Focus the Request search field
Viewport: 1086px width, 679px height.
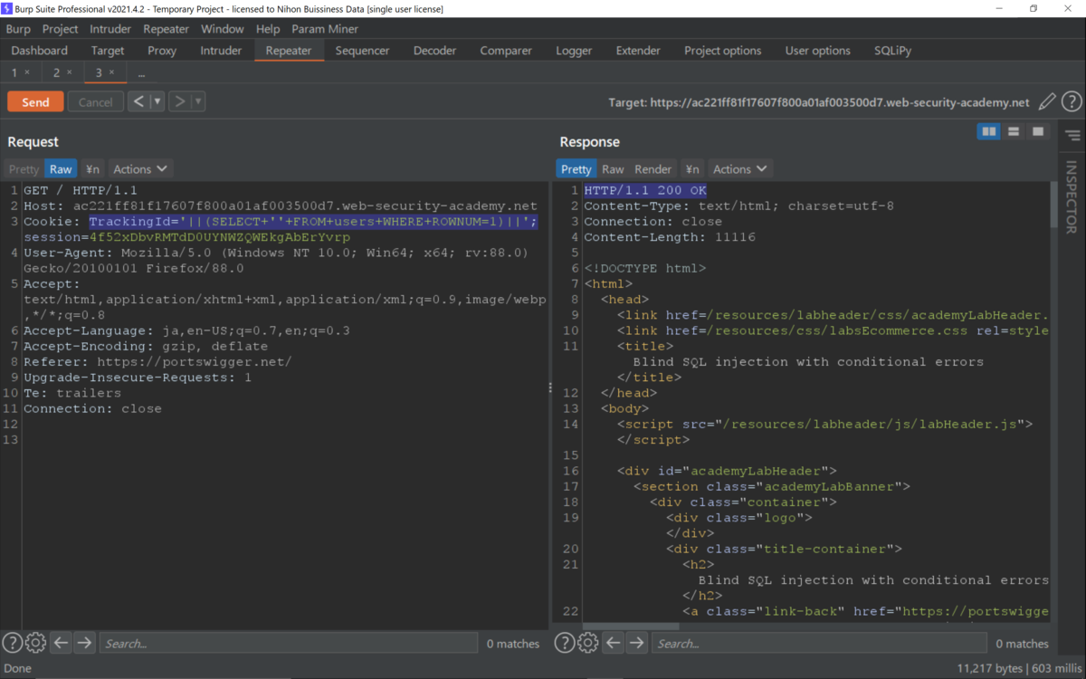288,643
